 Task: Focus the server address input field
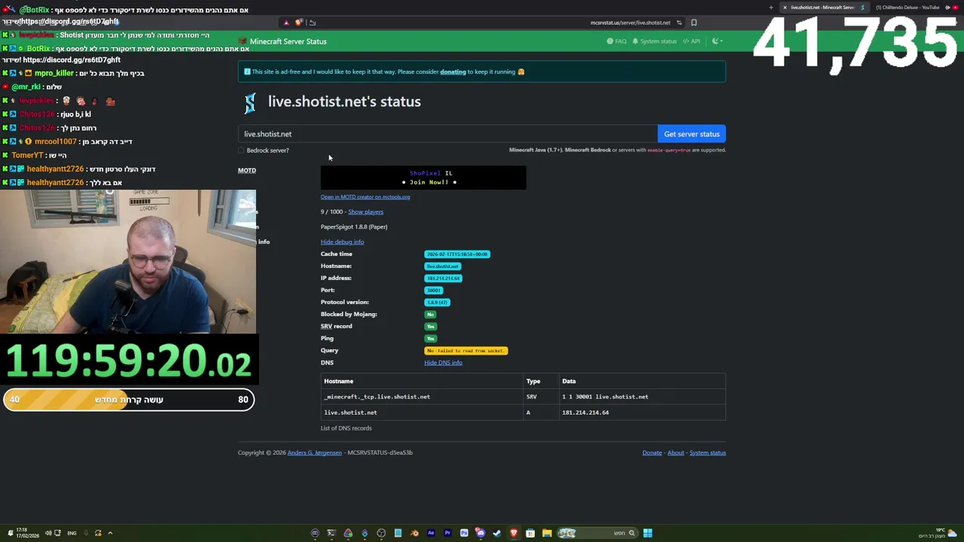pyautogui.click(x=448, y=134)
